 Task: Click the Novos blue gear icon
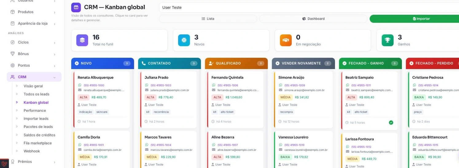tap(184, 40)
